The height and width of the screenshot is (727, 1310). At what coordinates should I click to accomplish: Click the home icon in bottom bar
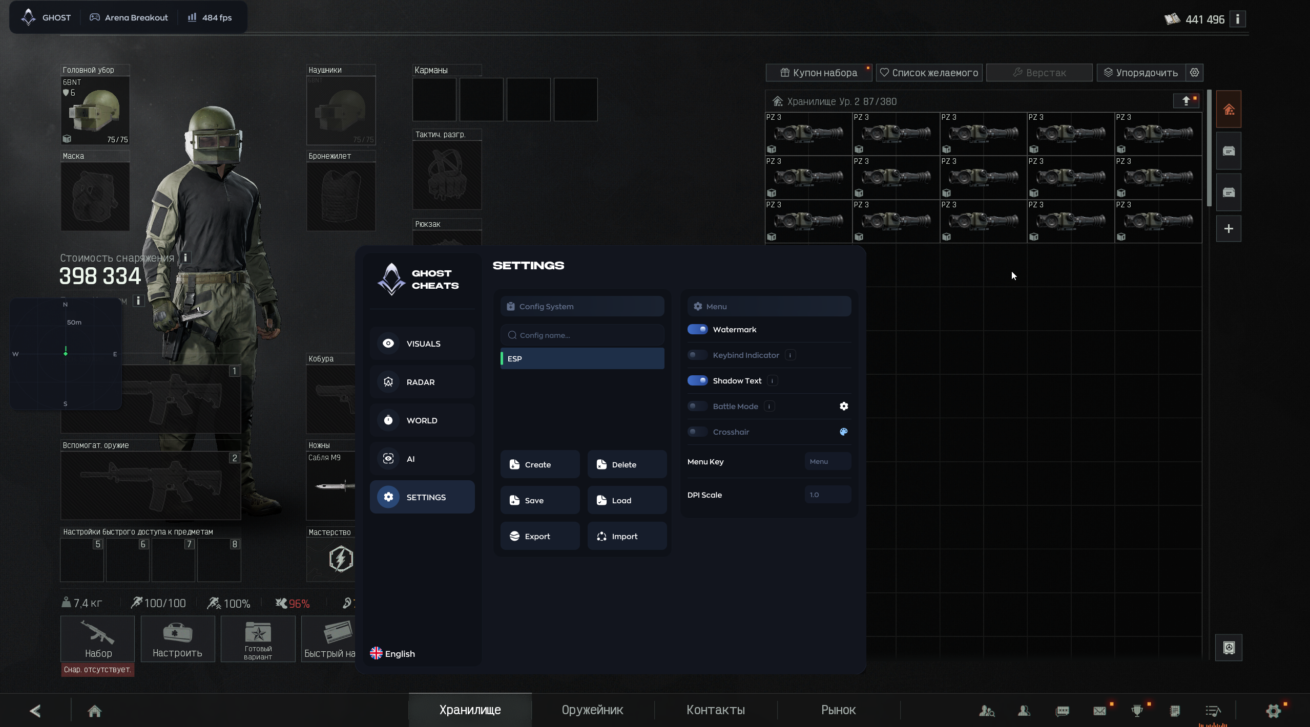95,711
